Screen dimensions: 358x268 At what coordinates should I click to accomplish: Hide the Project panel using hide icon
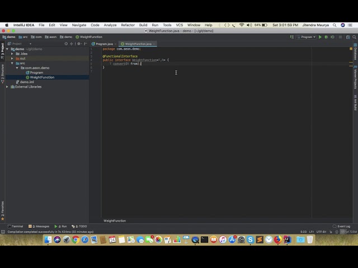tap(86, 44)
